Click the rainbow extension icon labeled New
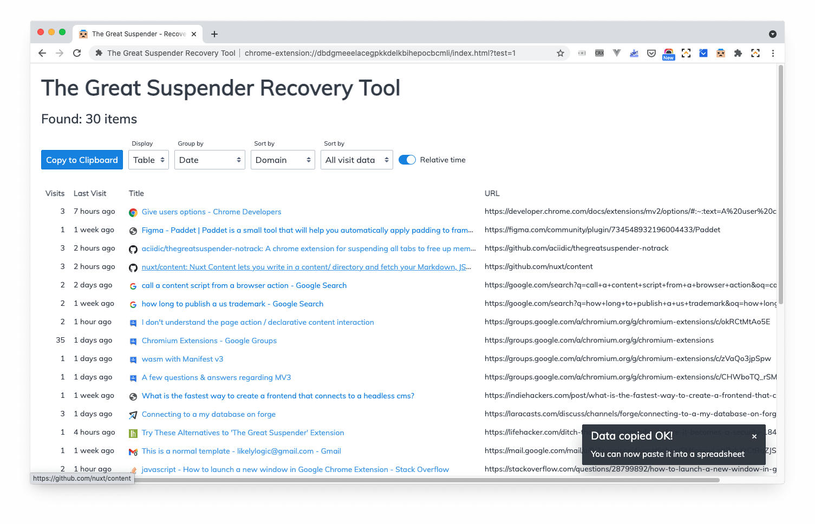The width and height of the screenshot is (815, 524). click(x=669, y=54)
